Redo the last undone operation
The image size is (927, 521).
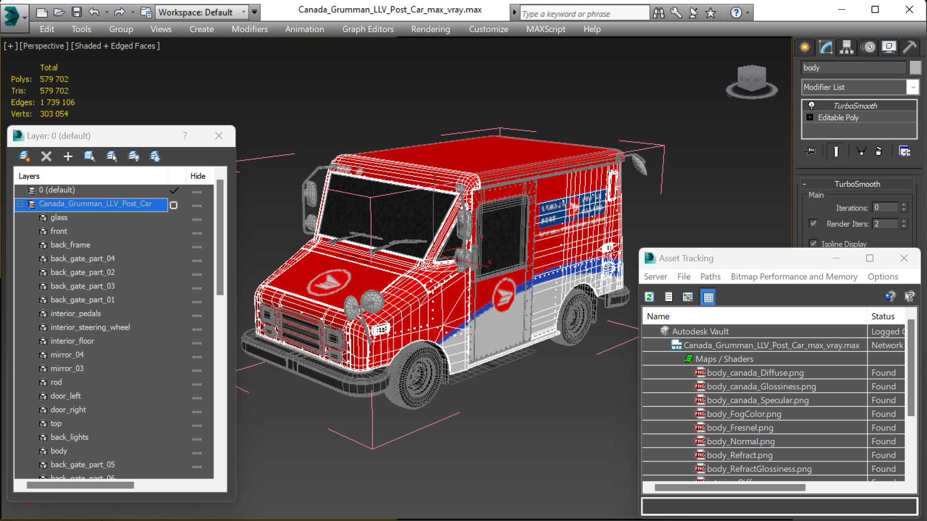119,12
